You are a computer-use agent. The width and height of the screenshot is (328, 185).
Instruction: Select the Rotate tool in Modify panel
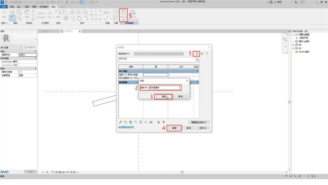coord(79,18)
